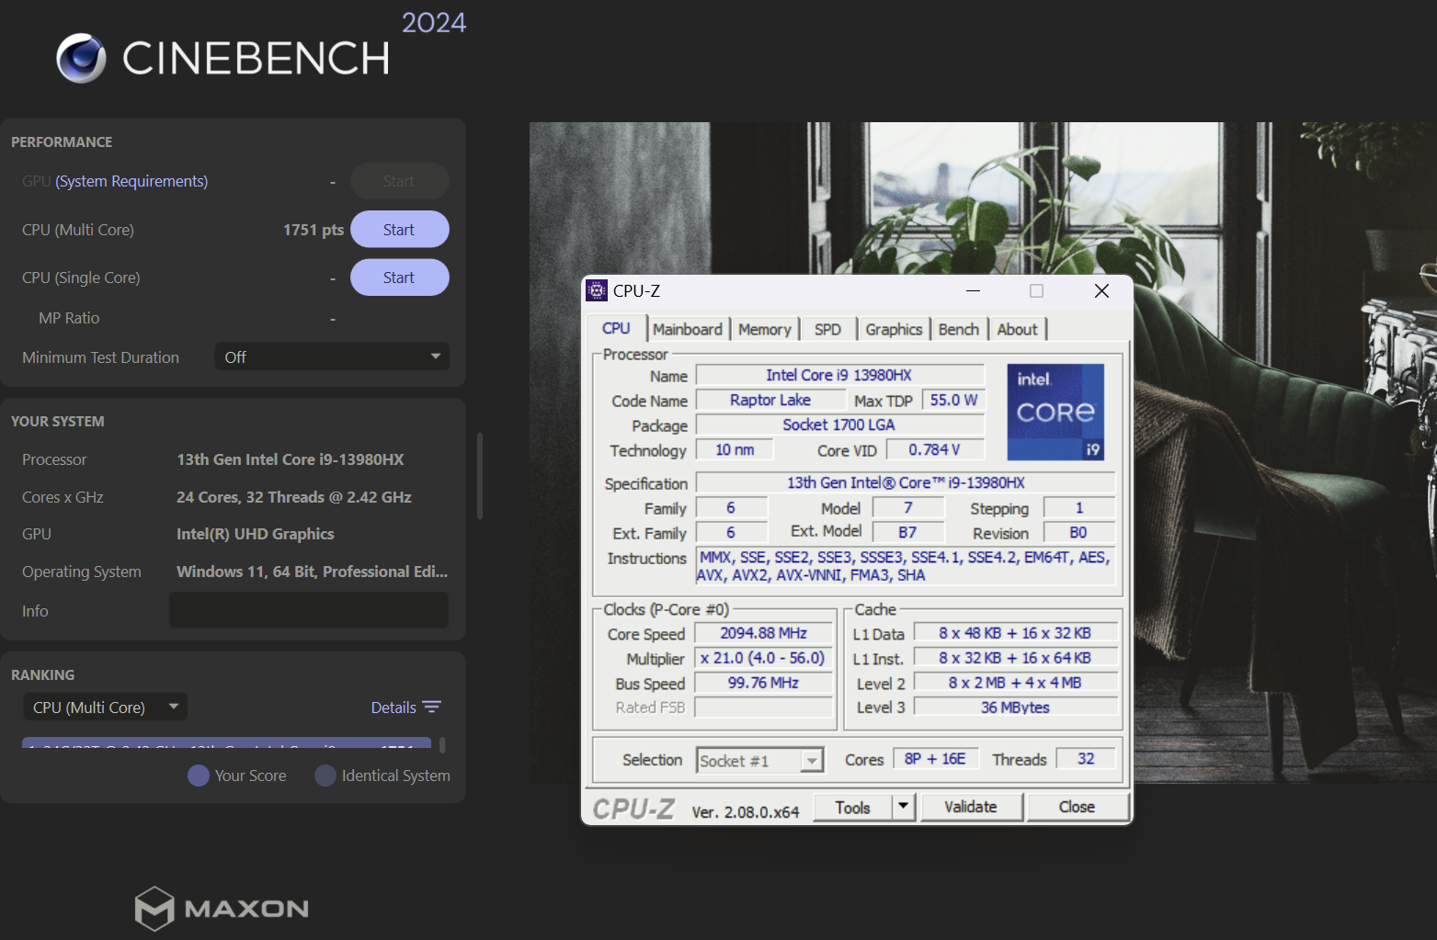Click the Intel(R) UHD Graphics text

click(256, 534)
